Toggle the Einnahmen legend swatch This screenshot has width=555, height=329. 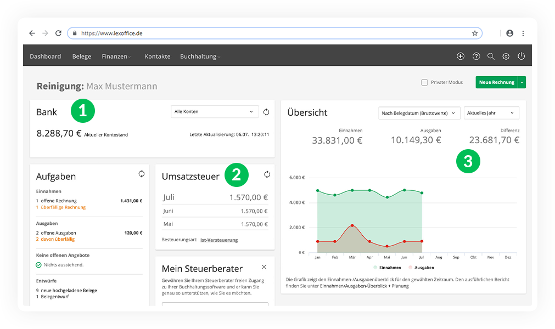375,268
